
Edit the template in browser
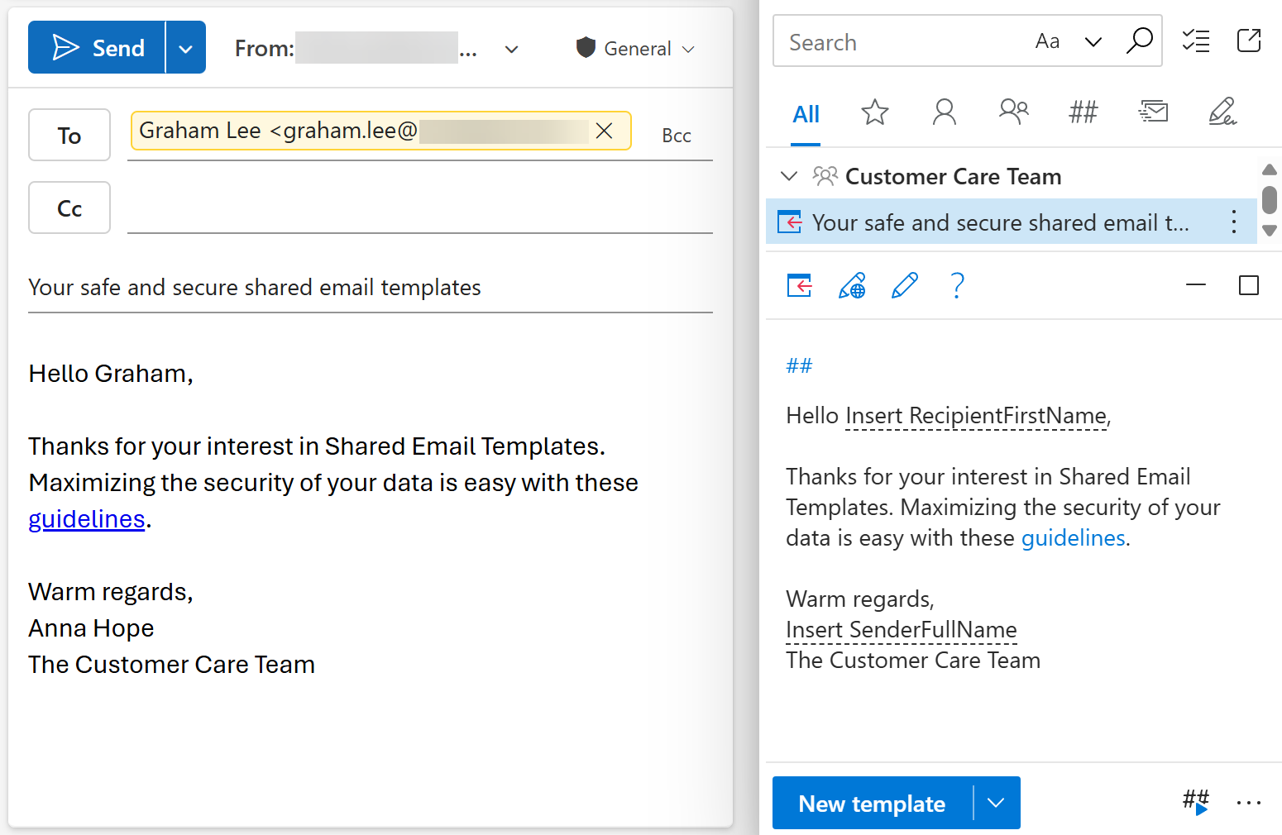point(852,285)
